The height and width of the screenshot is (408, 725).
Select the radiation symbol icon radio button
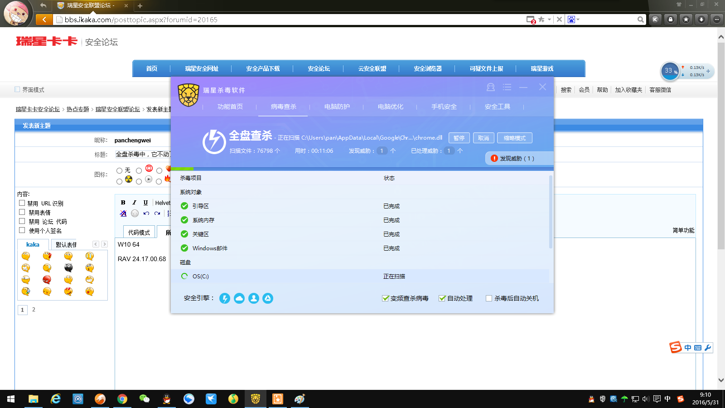point(119,181)
